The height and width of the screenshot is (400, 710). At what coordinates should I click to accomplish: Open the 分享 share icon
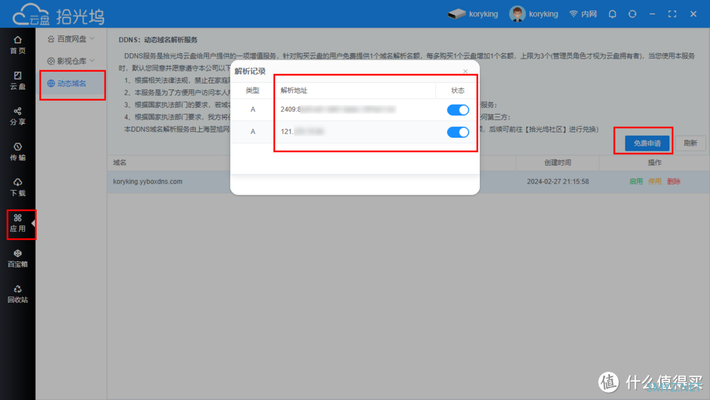point(18,116)
